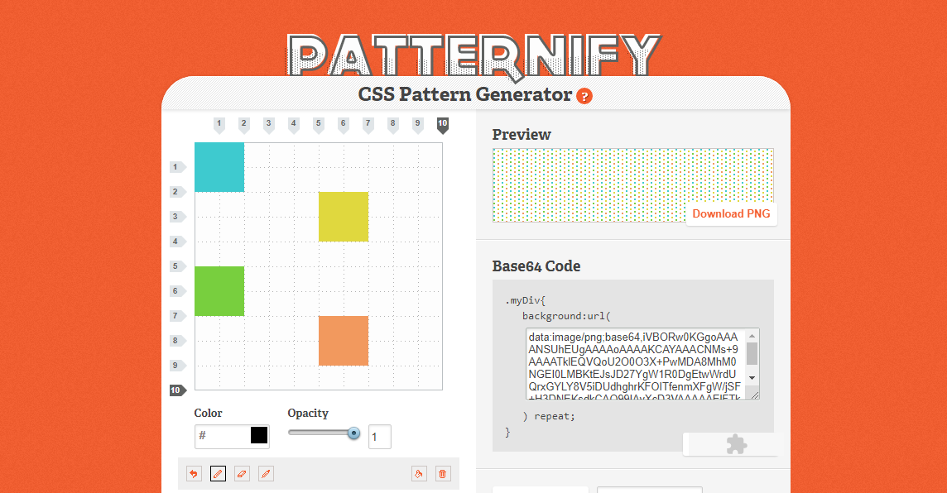Click the "Color" label
This screenshot has height=493, width=947.
[208, 413]
